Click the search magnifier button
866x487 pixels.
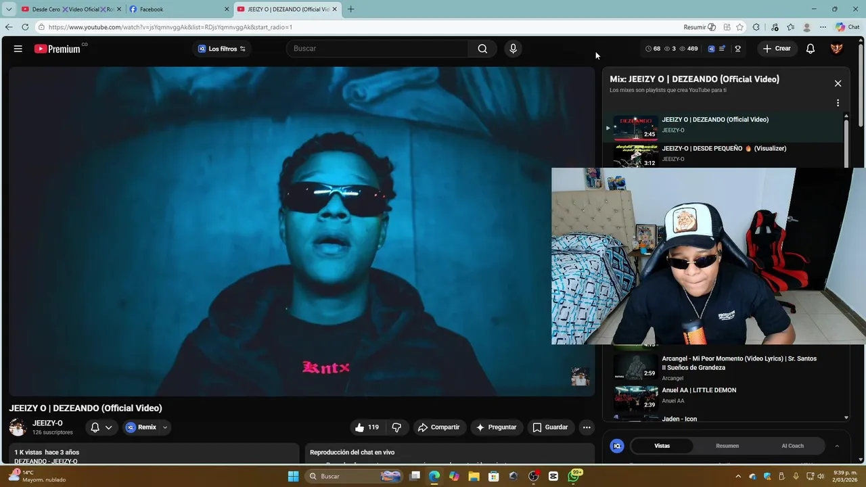click(x=482, y=49)
